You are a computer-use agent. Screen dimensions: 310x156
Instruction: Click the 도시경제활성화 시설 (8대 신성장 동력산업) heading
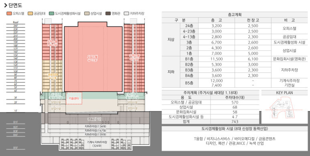pos(235,129)
